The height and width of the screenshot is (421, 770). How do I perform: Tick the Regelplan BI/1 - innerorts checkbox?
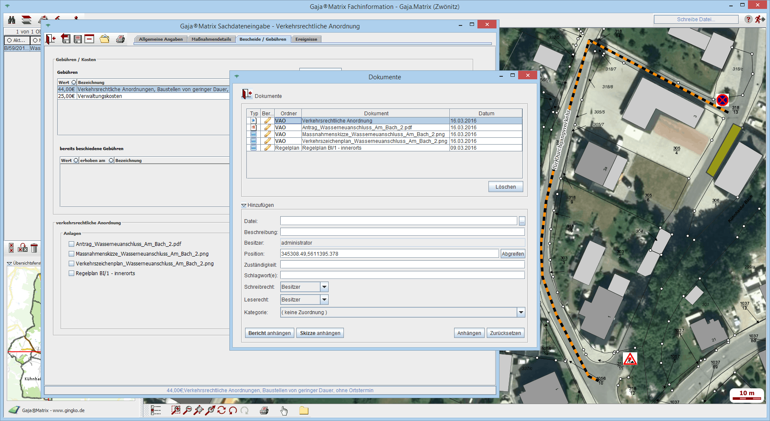72,273
